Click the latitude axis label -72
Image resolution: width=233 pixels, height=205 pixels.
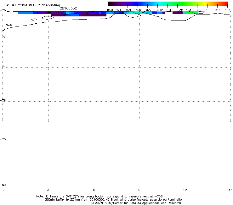click(x=3, y=37)
